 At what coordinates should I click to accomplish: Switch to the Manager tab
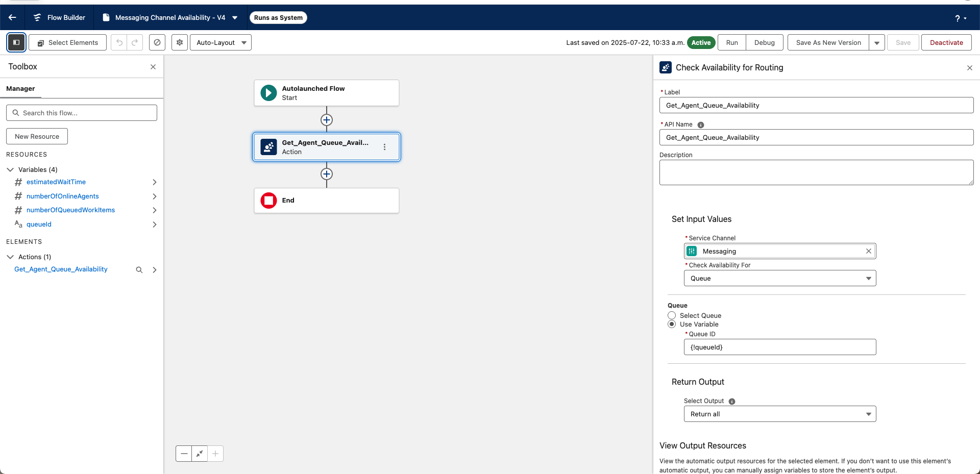20,88
